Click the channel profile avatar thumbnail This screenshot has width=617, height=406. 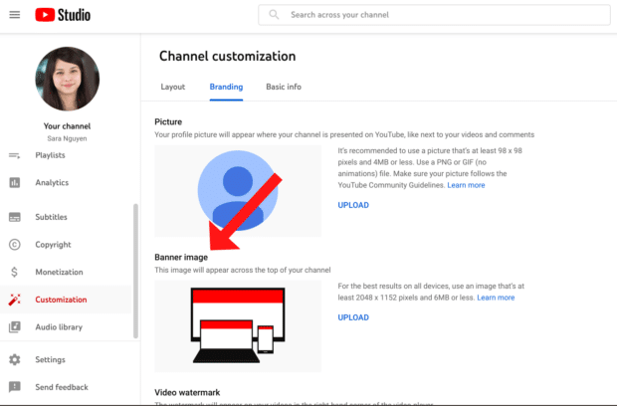(68, 79)
